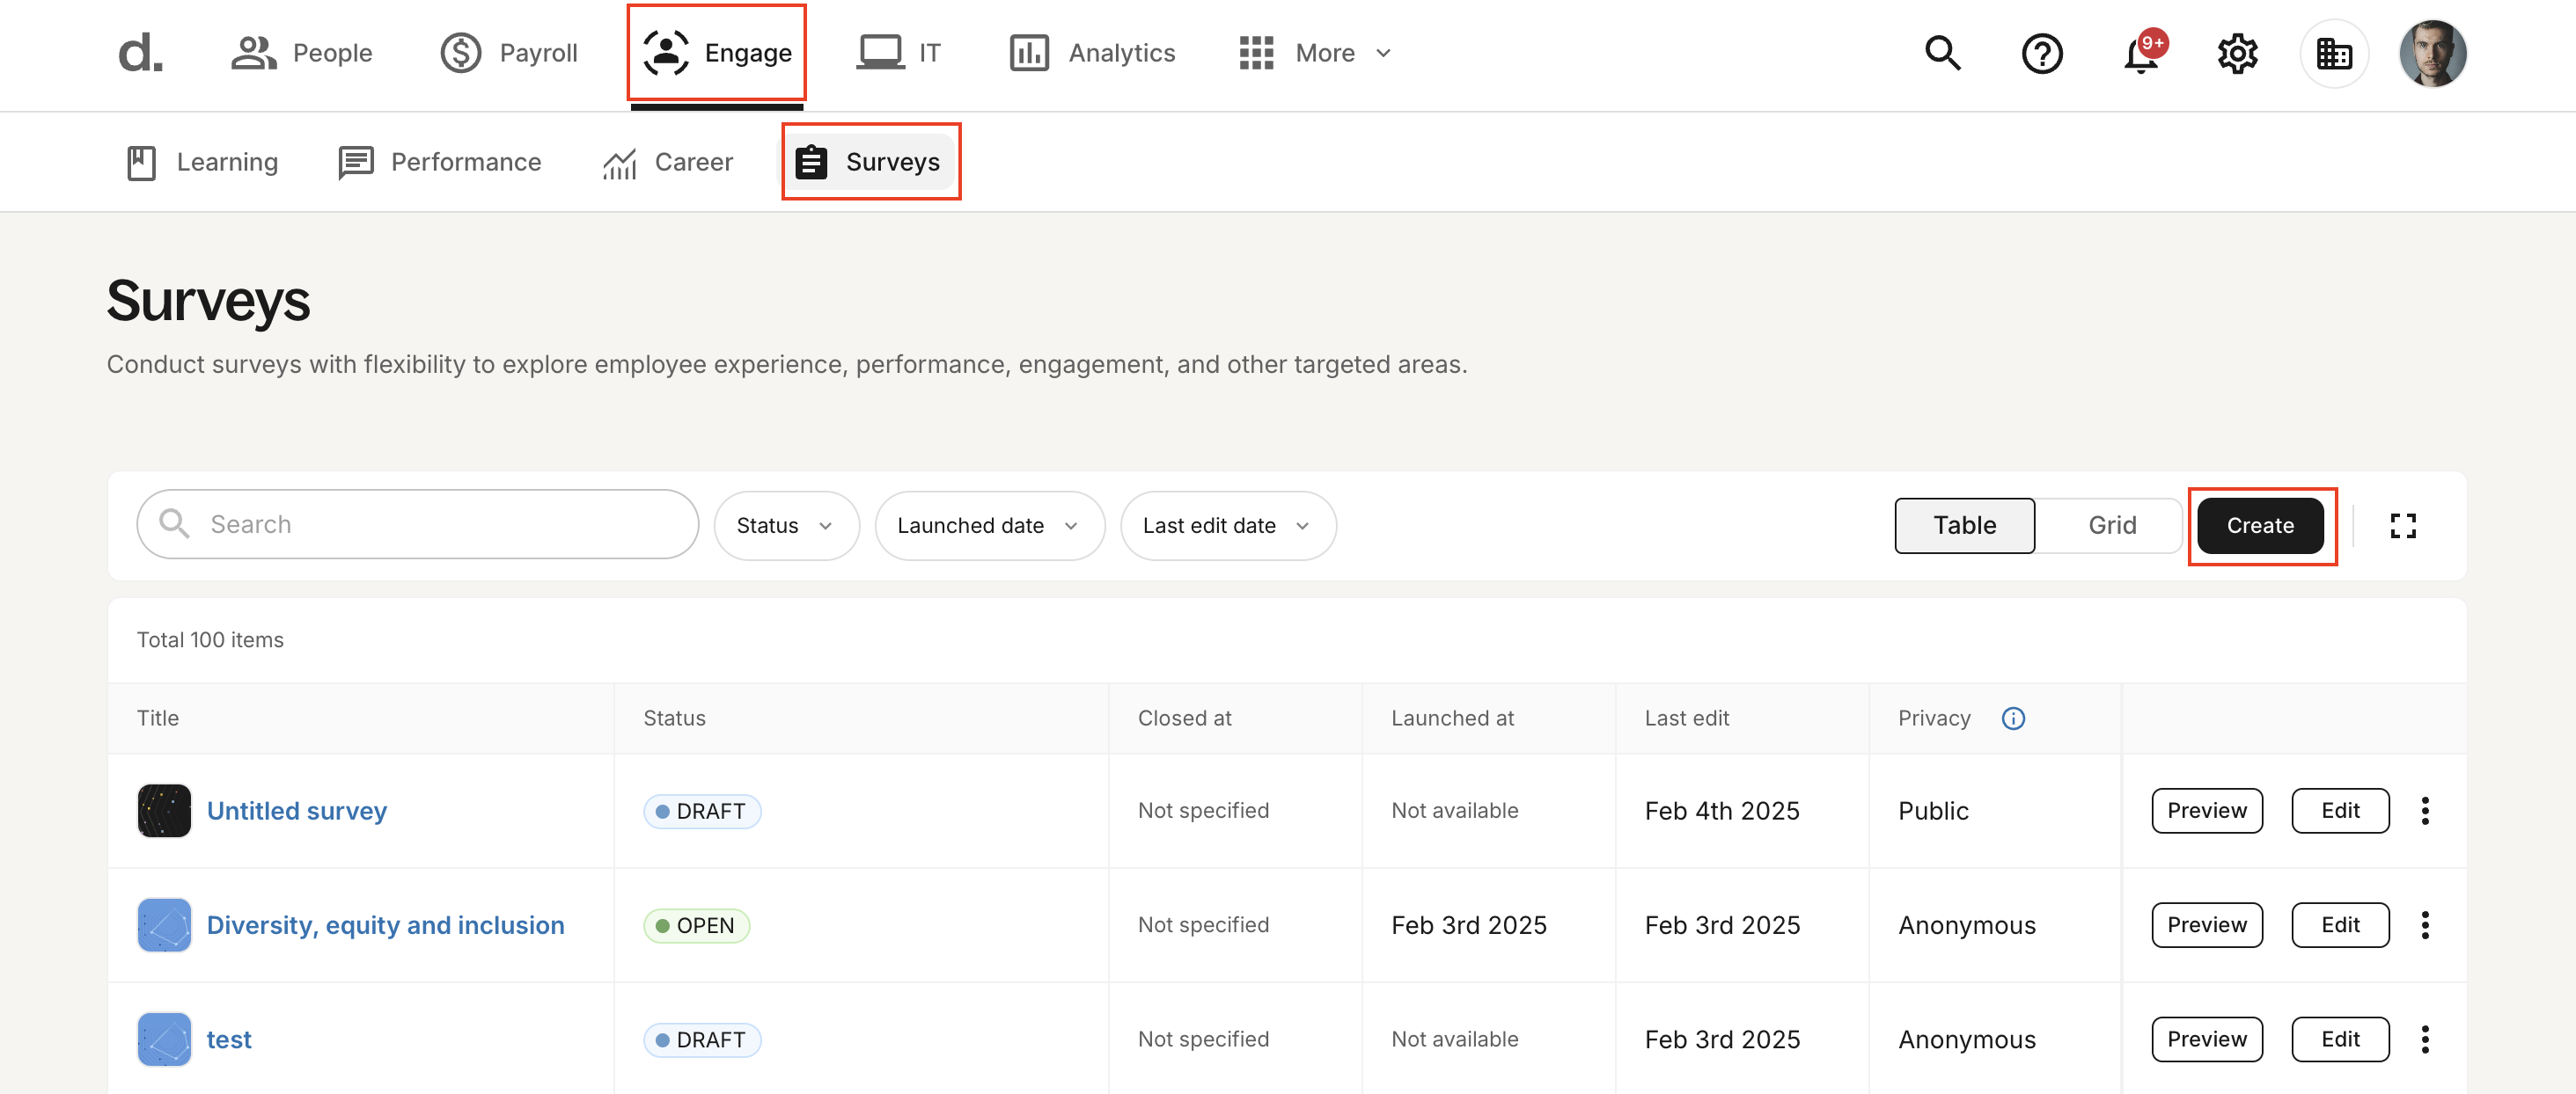Click the Create survey button

(x=2259, y=526)
